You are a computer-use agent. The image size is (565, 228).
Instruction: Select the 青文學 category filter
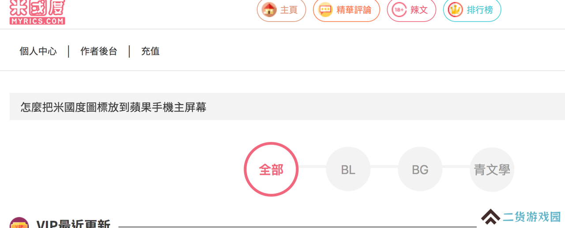pyautogui.click(x=492, y=169)
